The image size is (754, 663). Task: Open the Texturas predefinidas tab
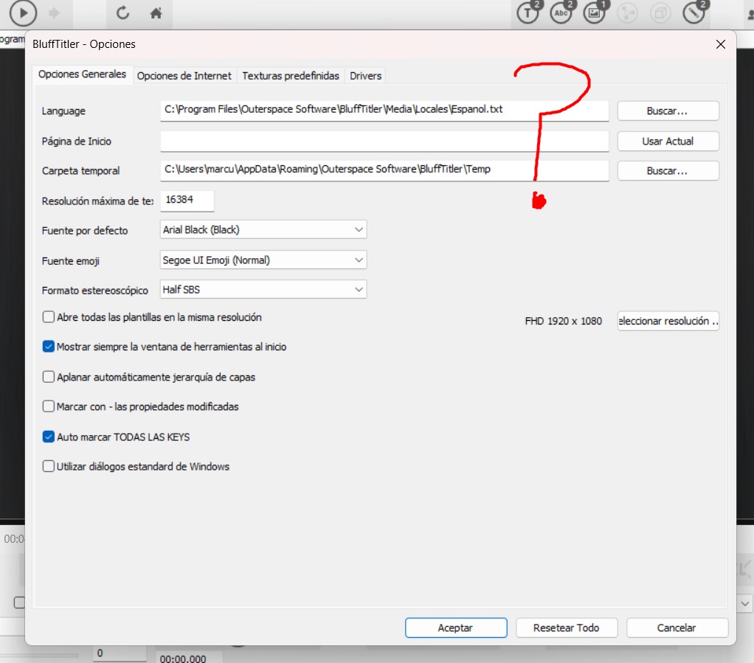coord(291,76)
